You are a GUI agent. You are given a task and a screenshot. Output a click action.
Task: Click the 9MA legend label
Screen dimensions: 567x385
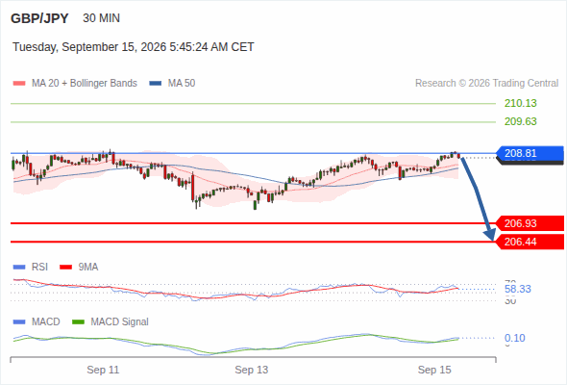coord(88,268)
